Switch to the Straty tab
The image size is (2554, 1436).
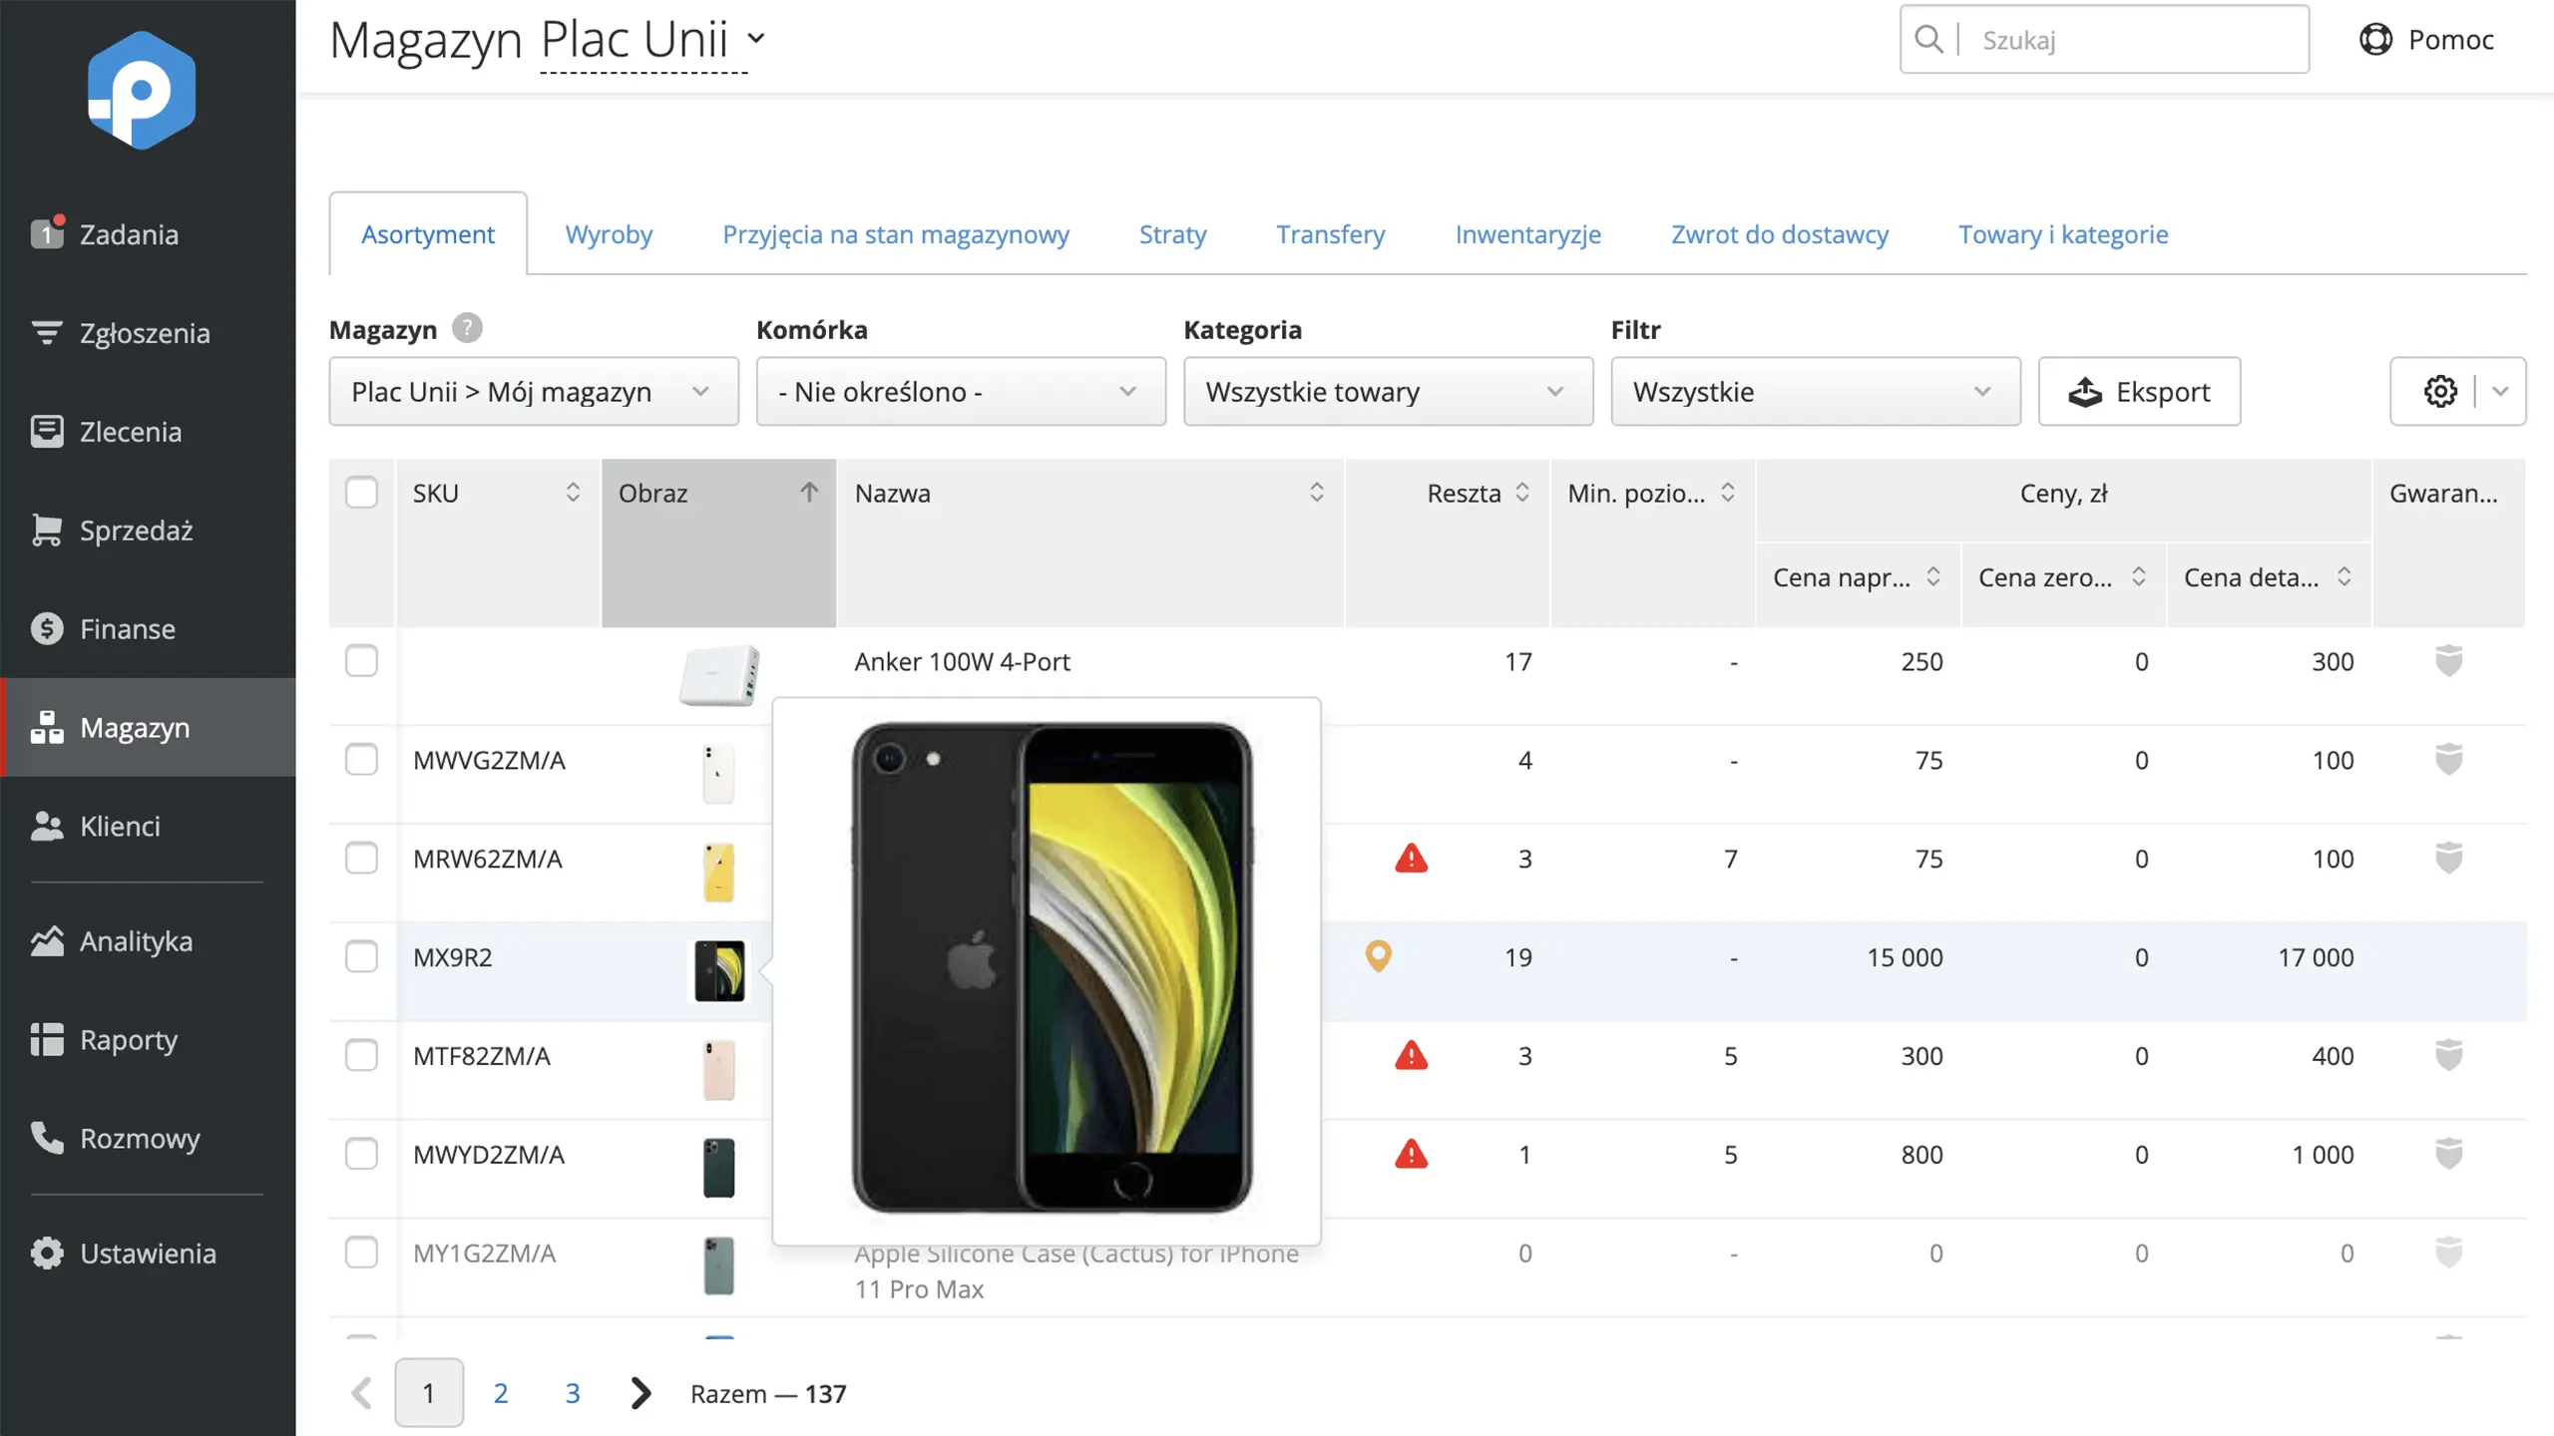coord(1172,234)
